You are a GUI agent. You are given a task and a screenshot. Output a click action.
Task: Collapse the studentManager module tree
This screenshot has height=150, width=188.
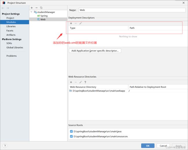pyautogui.click(x=32, y=12)
